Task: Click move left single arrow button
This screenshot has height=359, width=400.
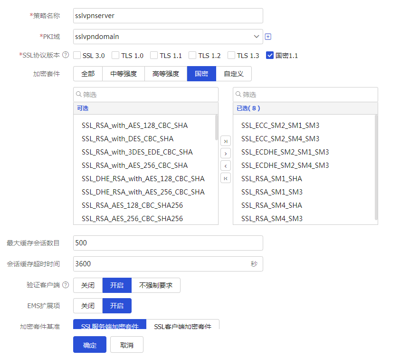Action: 226,165
